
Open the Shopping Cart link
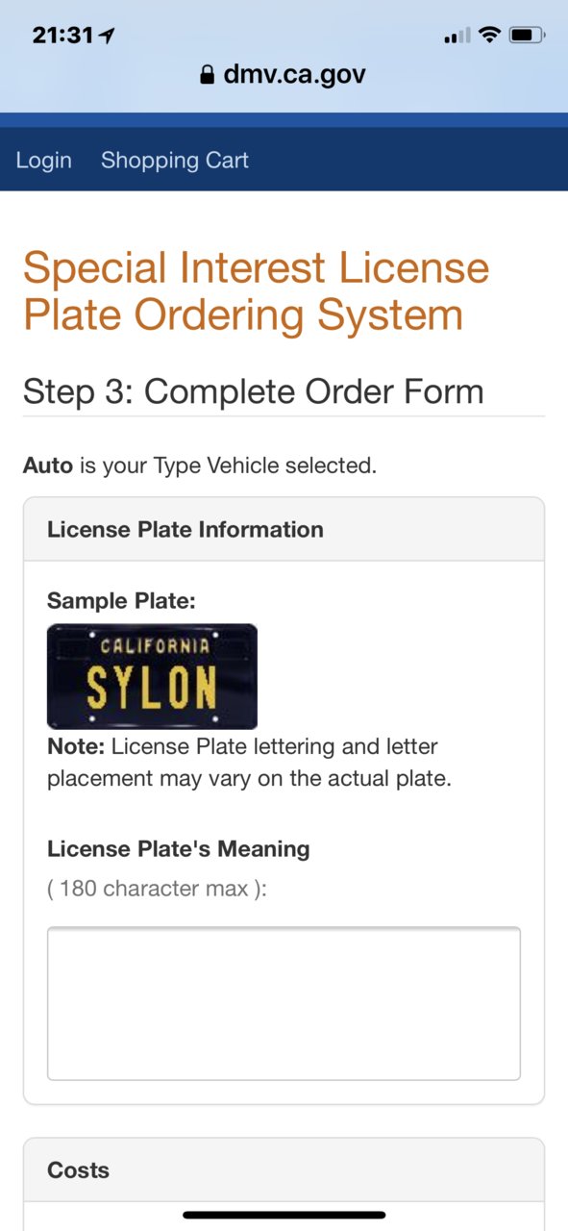[x=175, y=161]
